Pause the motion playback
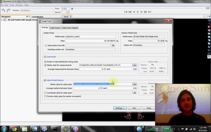 [138, 12]
